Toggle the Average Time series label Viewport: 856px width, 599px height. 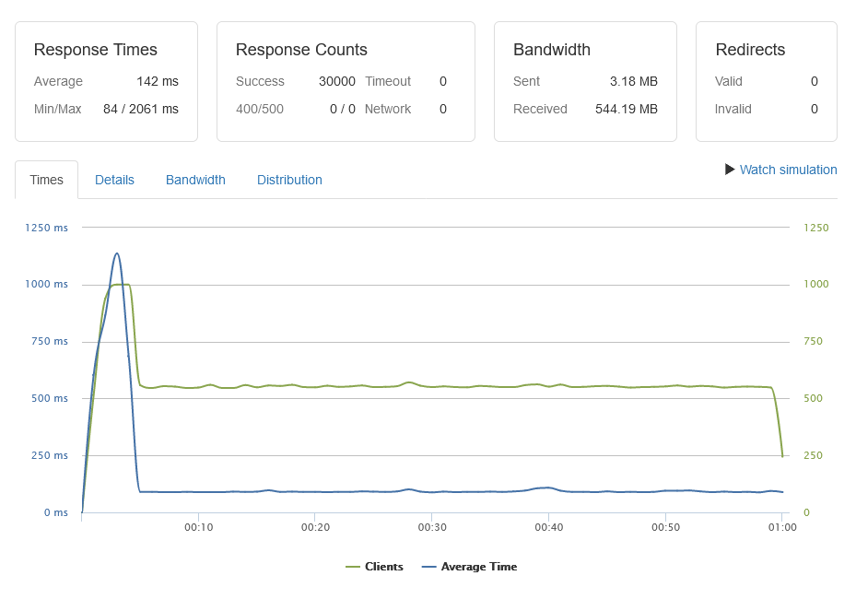[478, 567]
